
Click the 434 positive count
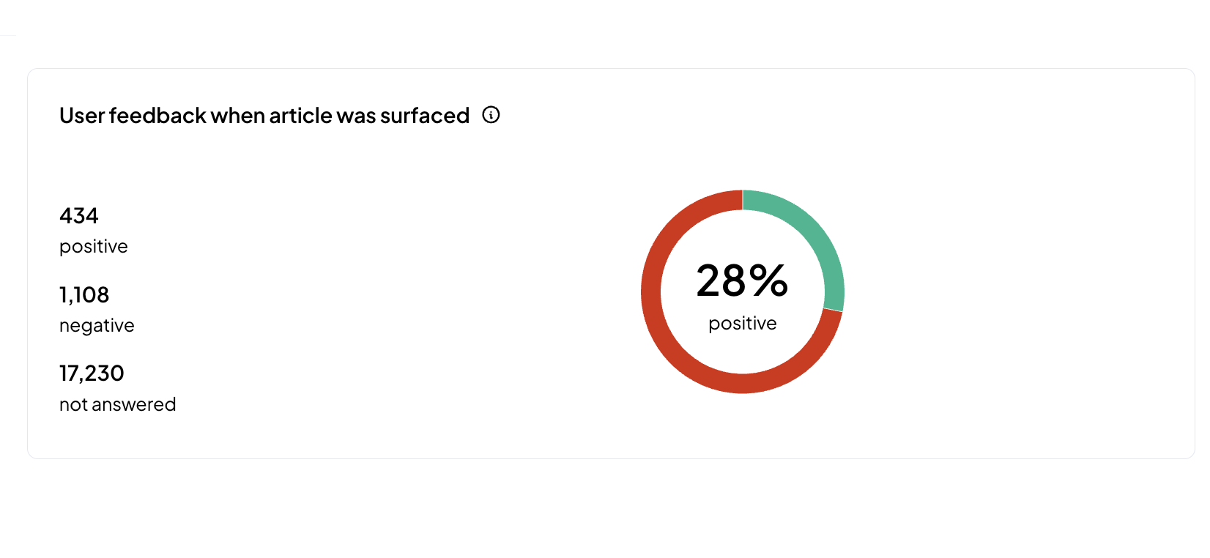coord(78,216)
